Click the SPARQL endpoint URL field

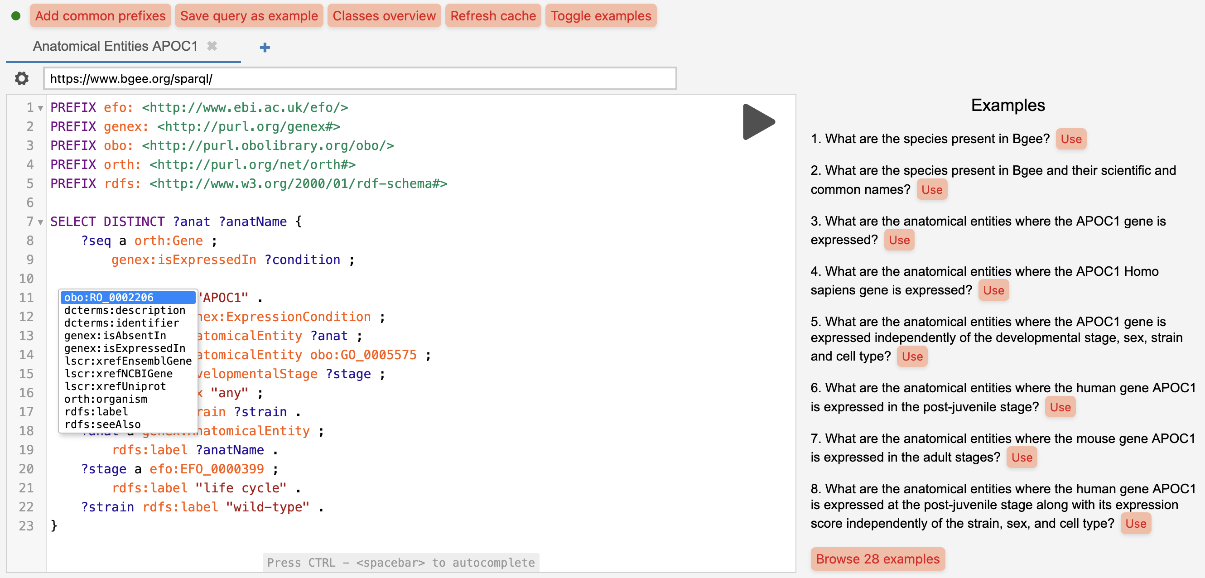pyautogui.click(x=359, y=78)
